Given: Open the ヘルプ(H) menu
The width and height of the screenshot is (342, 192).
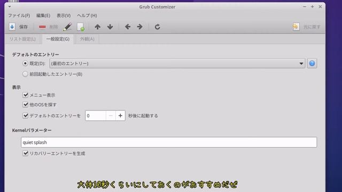Looking at the screenshot, I should 87,15.
